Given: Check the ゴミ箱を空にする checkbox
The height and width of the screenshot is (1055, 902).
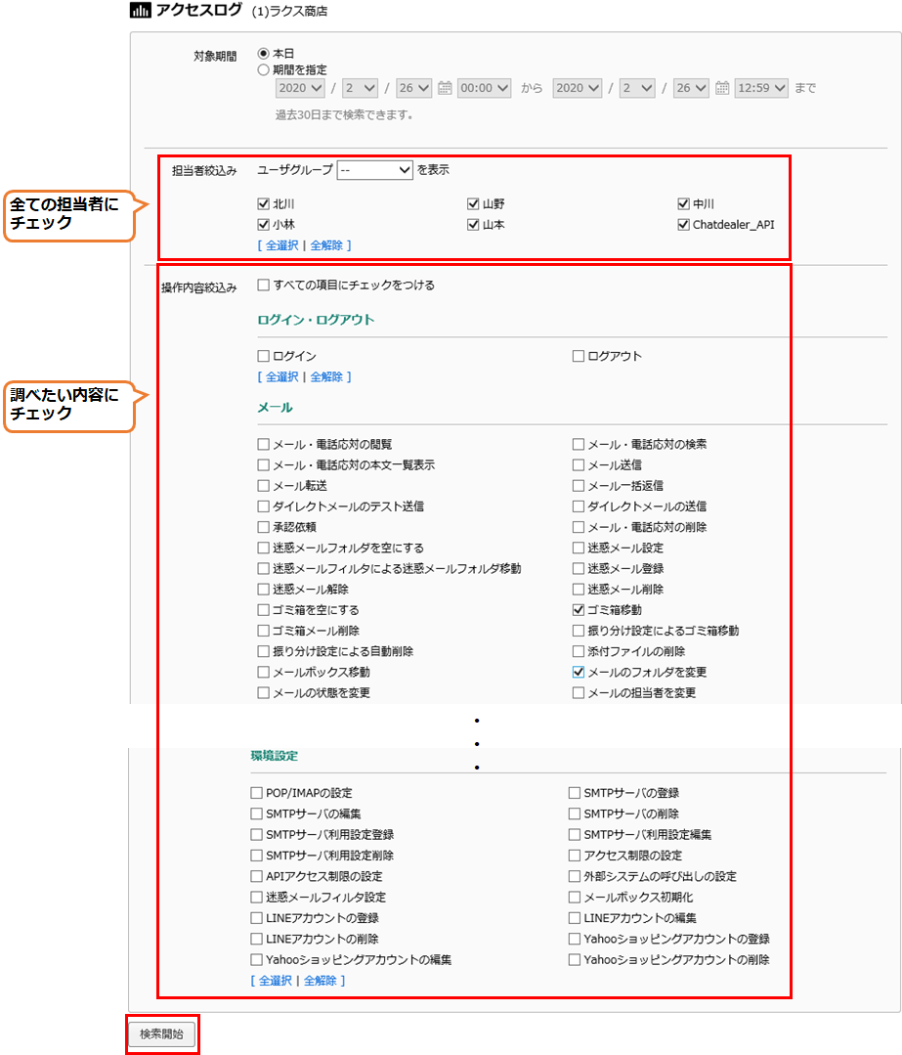Looking at the screenshot, I should click(x=264, y=610).
